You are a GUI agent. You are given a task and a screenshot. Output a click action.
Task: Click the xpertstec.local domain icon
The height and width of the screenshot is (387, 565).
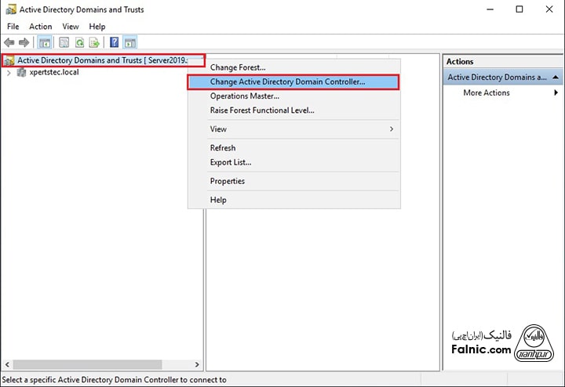tap(21, 73)
